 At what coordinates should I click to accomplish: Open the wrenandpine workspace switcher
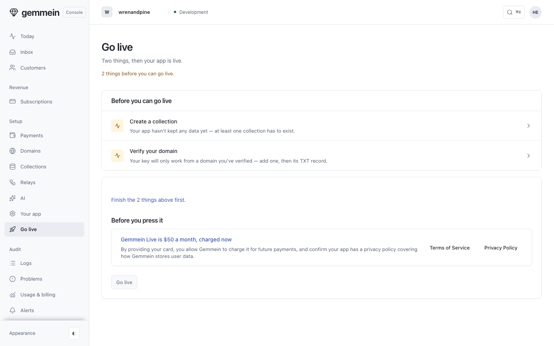(134, 12)
